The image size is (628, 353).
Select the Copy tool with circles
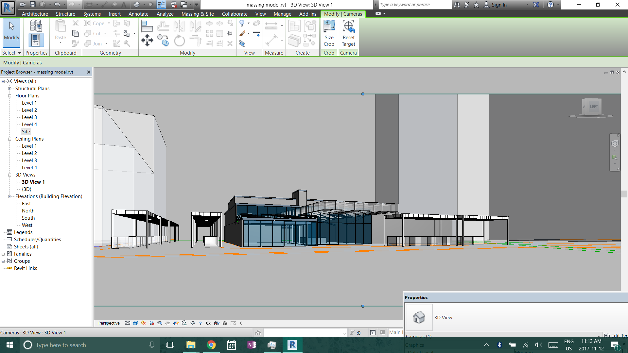(x=163, y=41)
